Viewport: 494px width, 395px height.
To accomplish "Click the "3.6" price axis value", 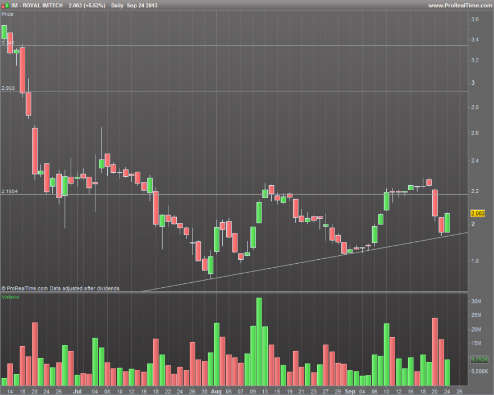I will 474,19.
